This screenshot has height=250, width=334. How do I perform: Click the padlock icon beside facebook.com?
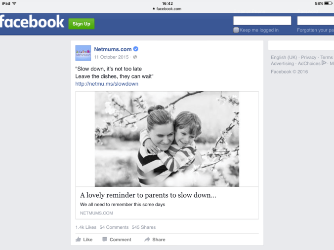(x=154, y=9)
